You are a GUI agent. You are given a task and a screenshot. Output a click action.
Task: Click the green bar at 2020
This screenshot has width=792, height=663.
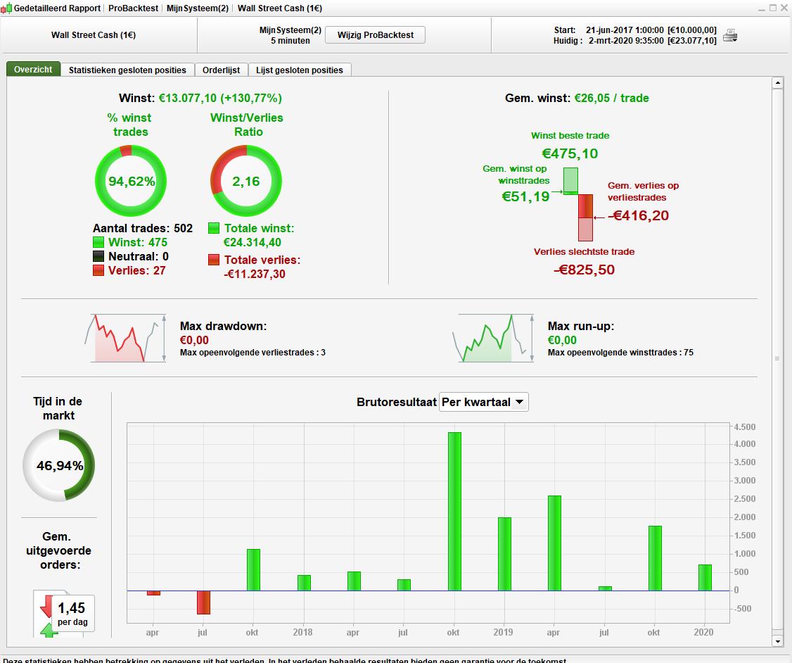(705, 578)
